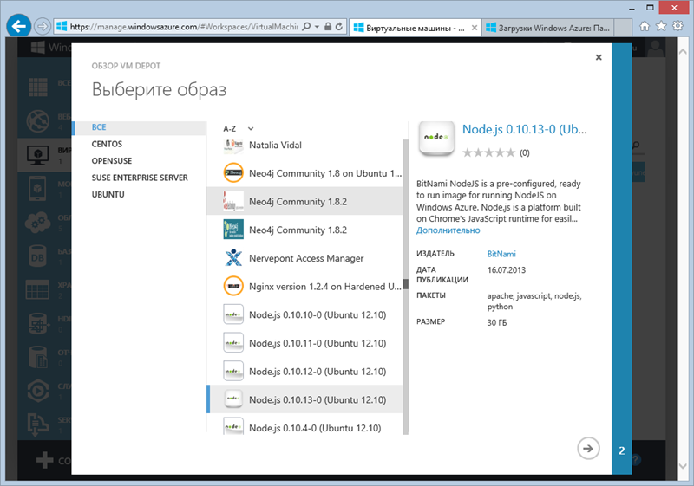The image size is (694, 486).
Task: Switch to Загрузки Windows Azure tab
Action: [548, 28]
